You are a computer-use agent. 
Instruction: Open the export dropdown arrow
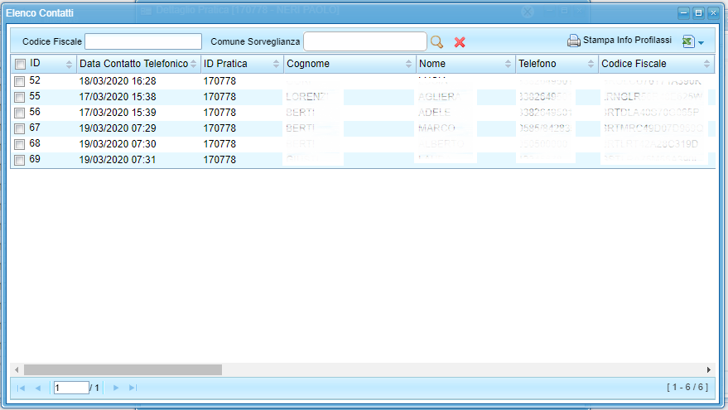[701, 43]
